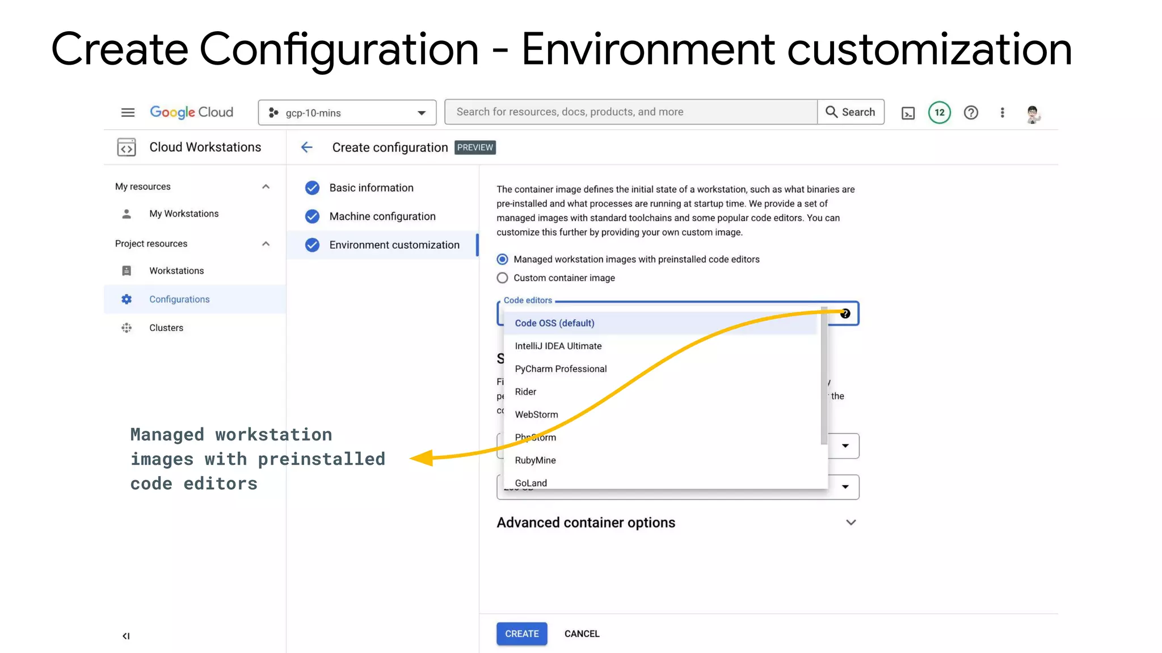Click the Workstations list icon

pyautogui.click(x=127, y=271)
